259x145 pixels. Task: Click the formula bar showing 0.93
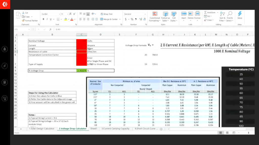point(126,29)
